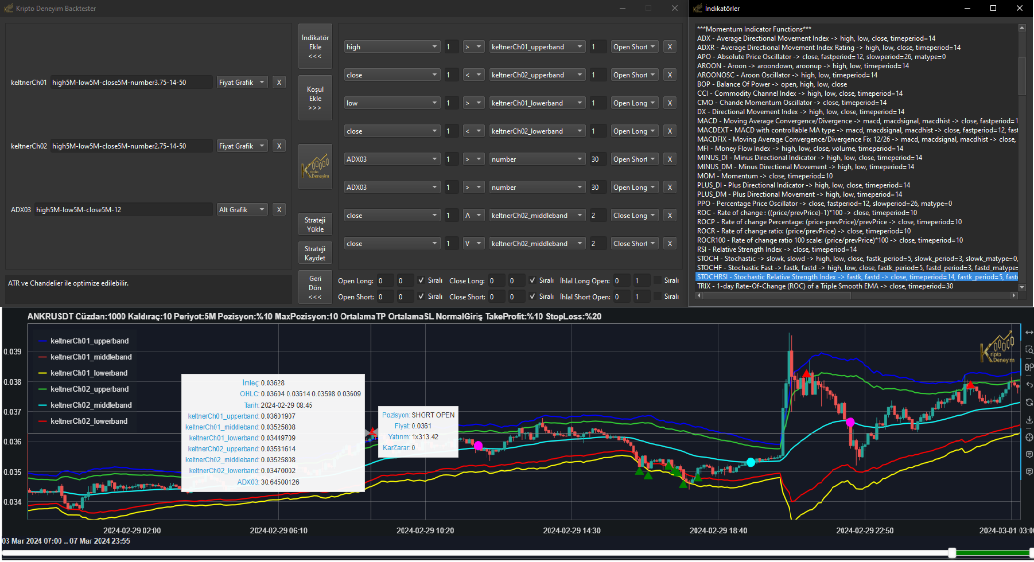Activate the zoom region chart tool
Viewport: 1034px width, 562px height.
1029,349
